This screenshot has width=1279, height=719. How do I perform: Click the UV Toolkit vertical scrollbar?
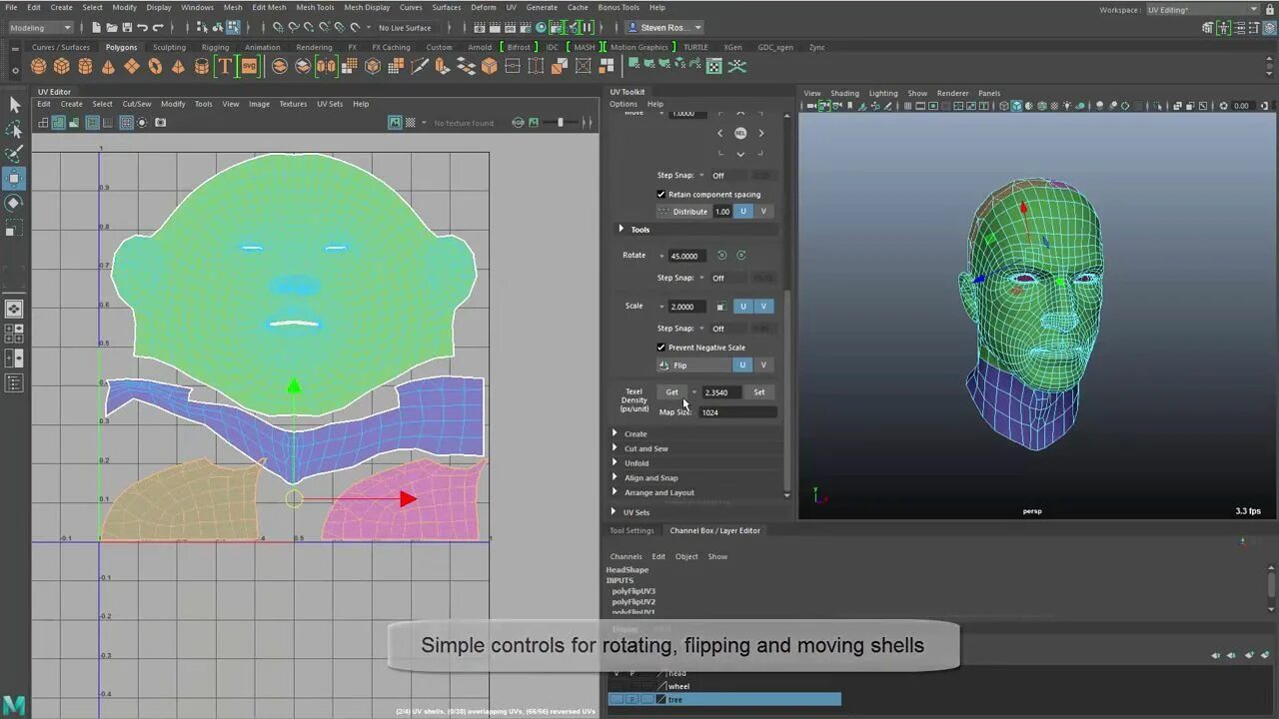[786, 392]
